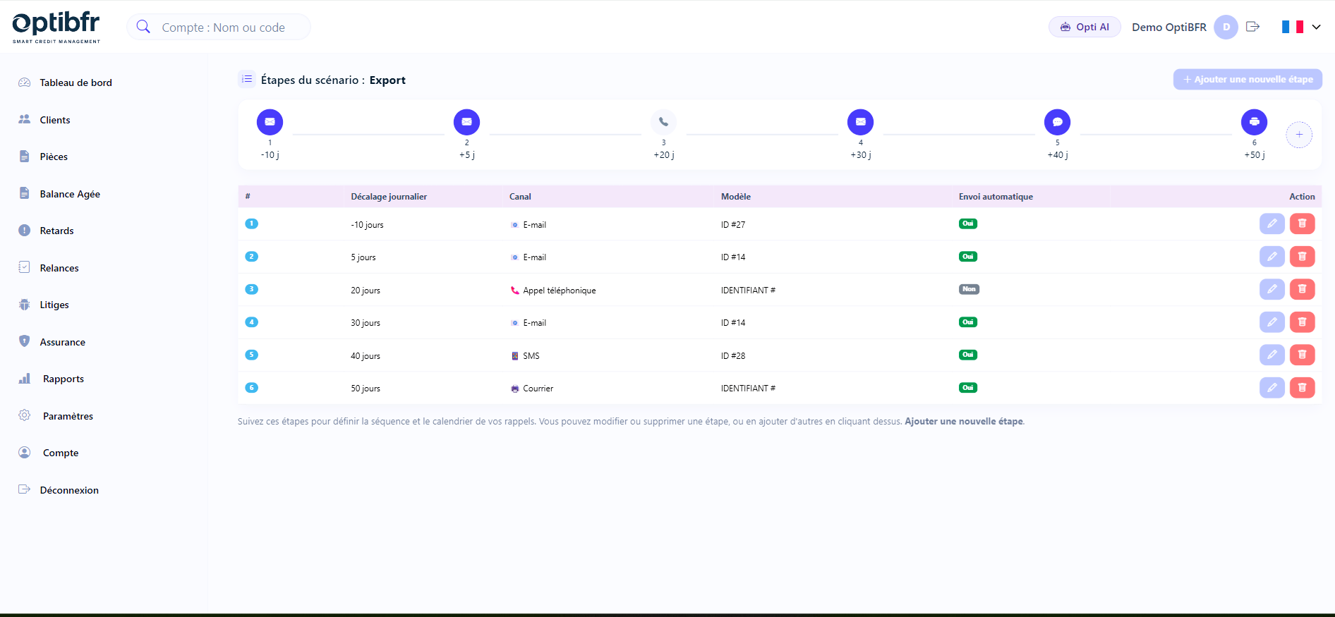Click the SMS step 5 timeline icon
Viewport: 1335px width, 617px height.
point(1057,122)
